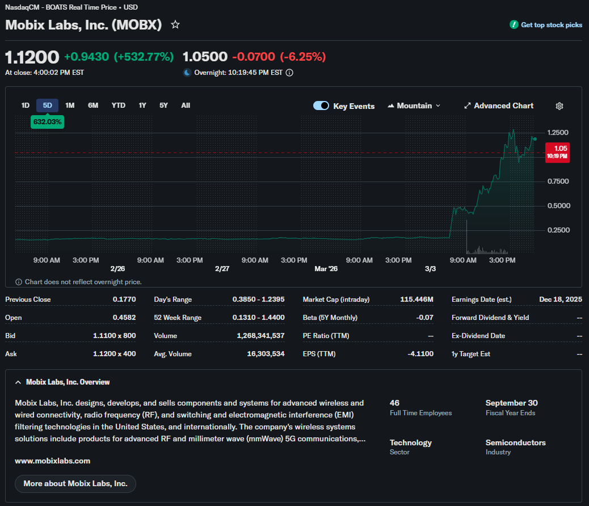
Task: Open the Advanced Chart view
Action: [498, 106]
